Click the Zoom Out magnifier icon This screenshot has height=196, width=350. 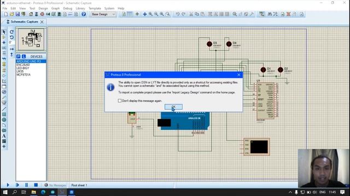(x=156, y=14)
